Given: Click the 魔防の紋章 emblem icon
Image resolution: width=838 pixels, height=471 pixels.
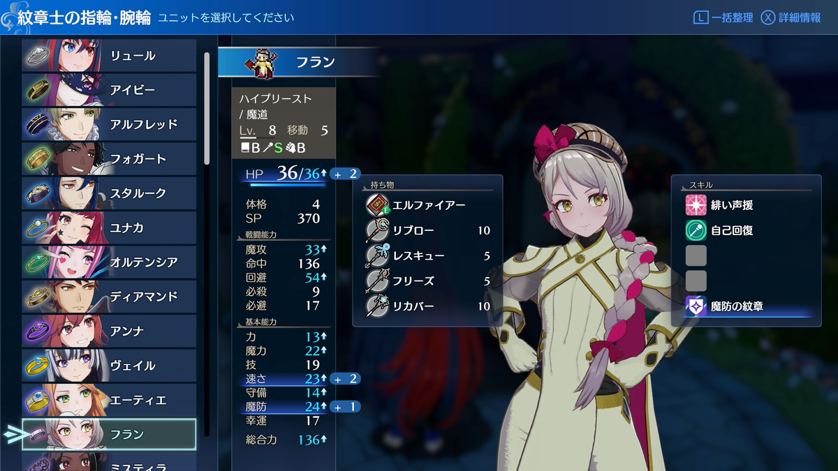Looking at the screenshot, I should coord(696,306).
